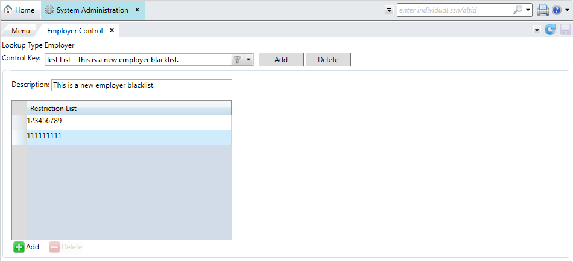
Task: Open help via blue question mark icon
Action: tap(557, 10)
